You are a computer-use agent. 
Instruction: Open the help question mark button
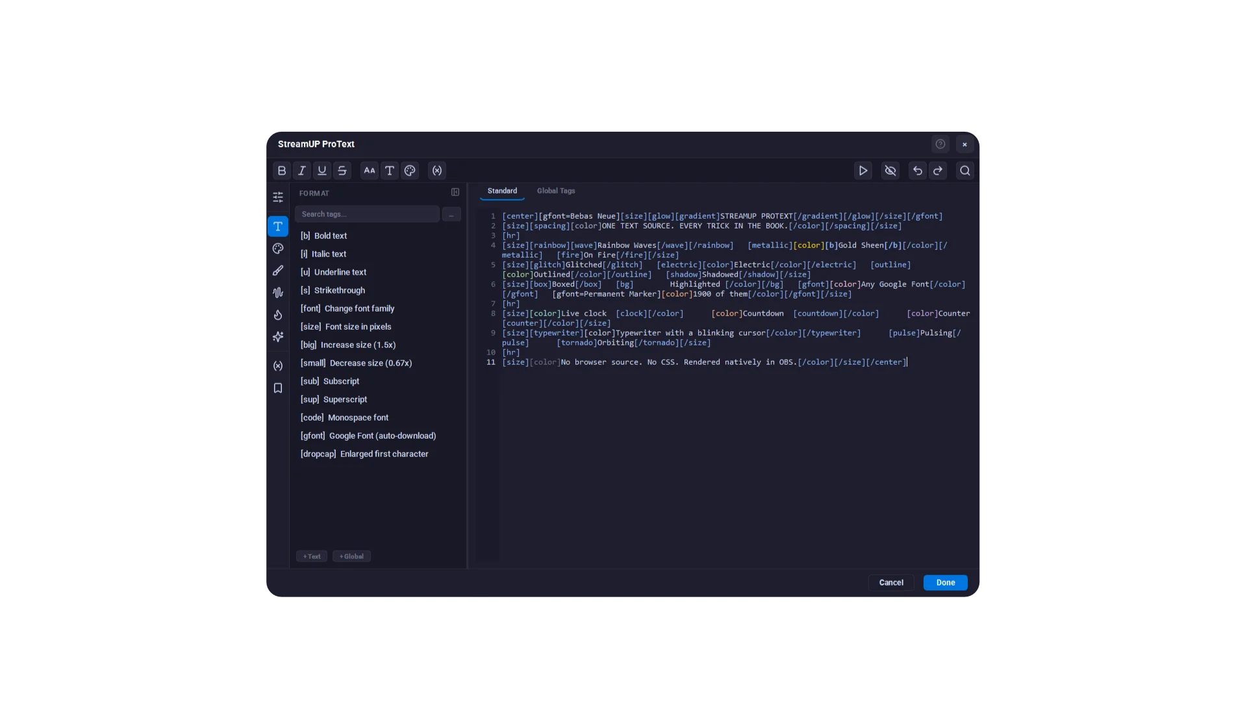tap(940, 144)
